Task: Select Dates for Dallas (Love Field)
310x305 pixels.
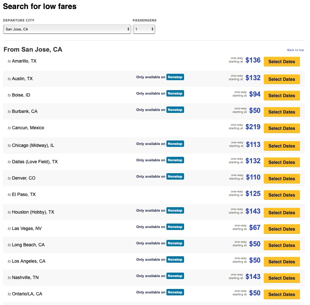Action: [x=281, y=162]
